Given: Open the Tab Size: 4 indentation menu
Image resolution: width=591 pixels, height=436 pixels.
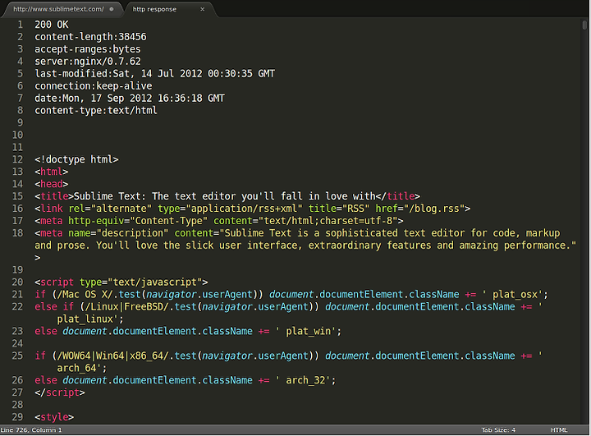Looking at the screenshot, I should [498, 430].
